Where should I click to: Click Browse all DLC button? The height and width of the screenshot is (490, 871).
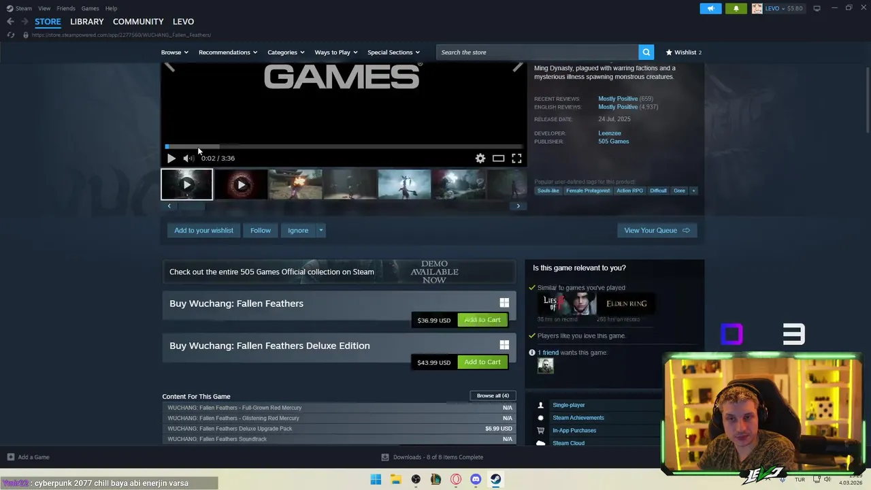click(x=493, y=395)
